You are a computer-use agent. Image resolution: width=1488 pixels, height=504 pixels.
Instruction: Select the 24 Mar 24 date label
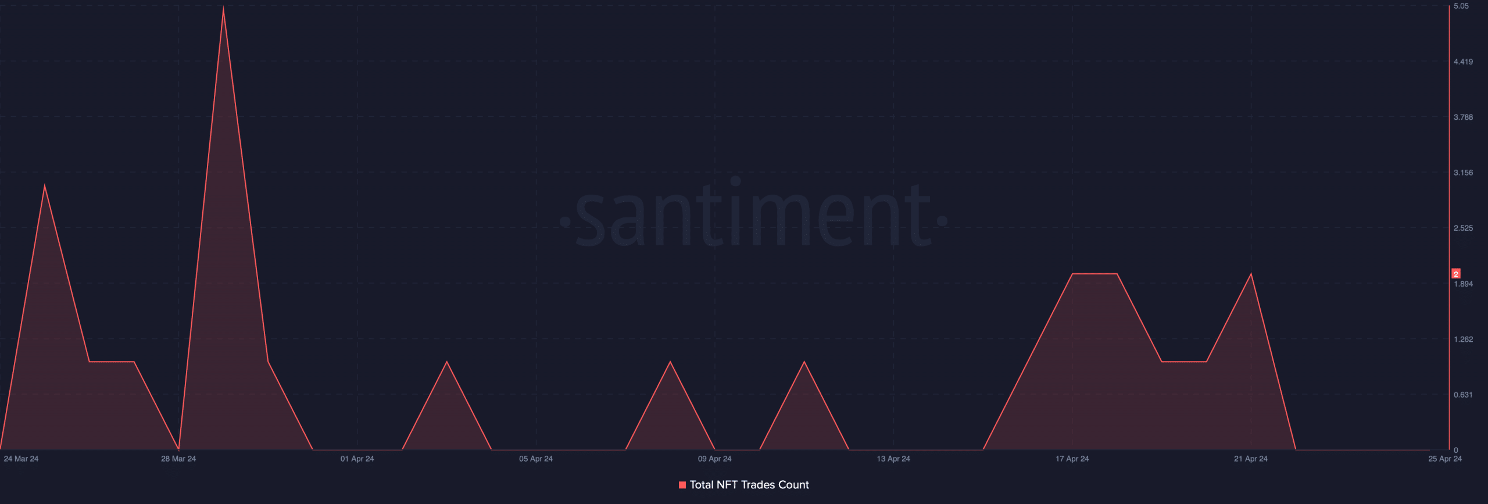tap(21, 459)
